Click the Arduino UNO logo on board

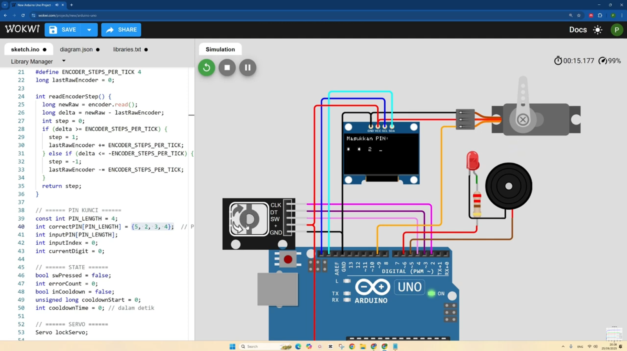tap(372, 287)
